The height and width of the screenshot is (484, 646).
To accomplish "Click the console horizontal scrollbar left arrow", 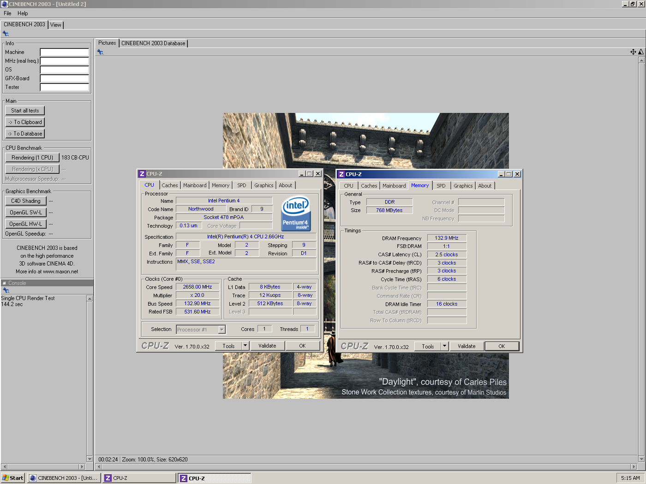I will (x=4, y=466).
